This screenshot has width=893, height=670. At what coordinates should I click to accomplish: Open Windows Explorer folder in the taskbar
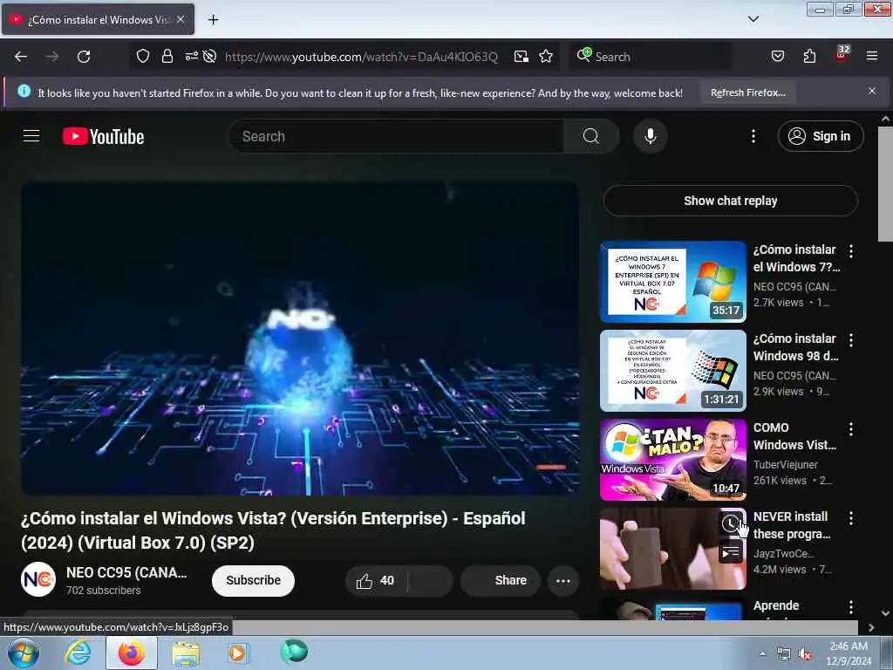pos(186,653)
